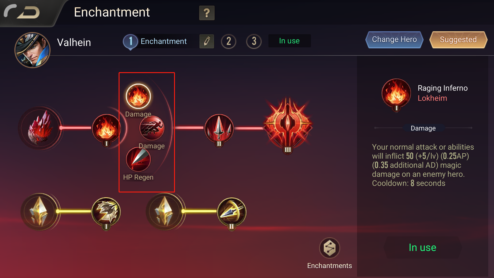Switch to enchantment page 2
The width and height of the screenshot is (494, 278).
point(229,41)
